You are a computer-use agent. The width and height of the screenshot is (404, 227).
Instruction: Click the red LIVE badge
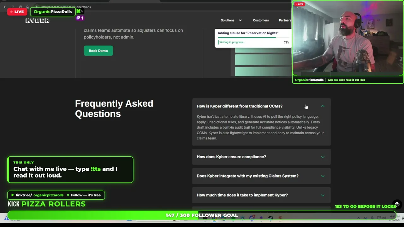click(x=17, y=12)
